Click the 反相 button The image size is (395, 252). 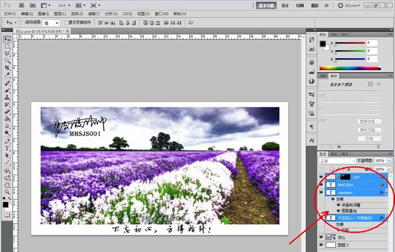(x=369, y=138)
